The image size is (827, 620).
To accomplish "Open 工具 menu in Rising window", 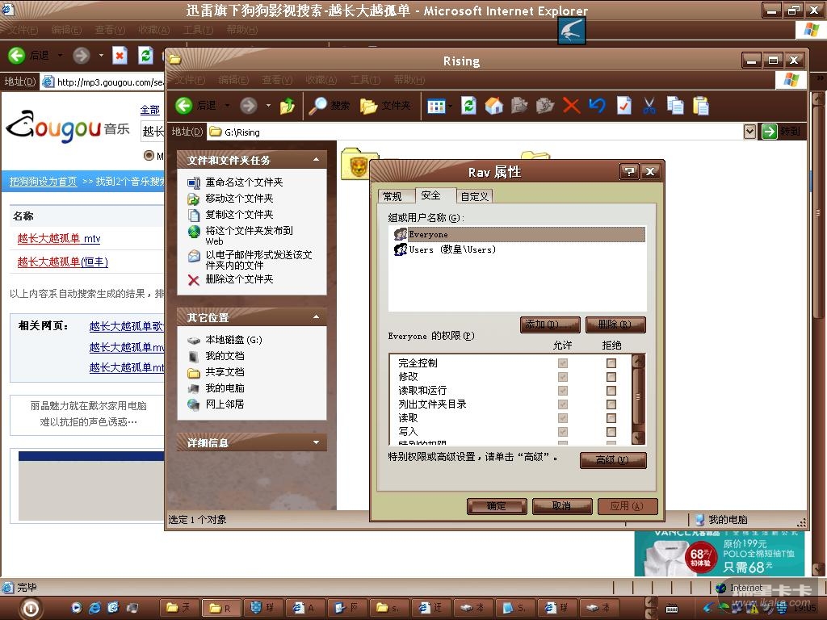I will [365, 80].
